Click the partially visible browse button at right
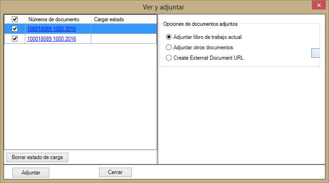The image size is (329, 183). (x=315, y=53)
